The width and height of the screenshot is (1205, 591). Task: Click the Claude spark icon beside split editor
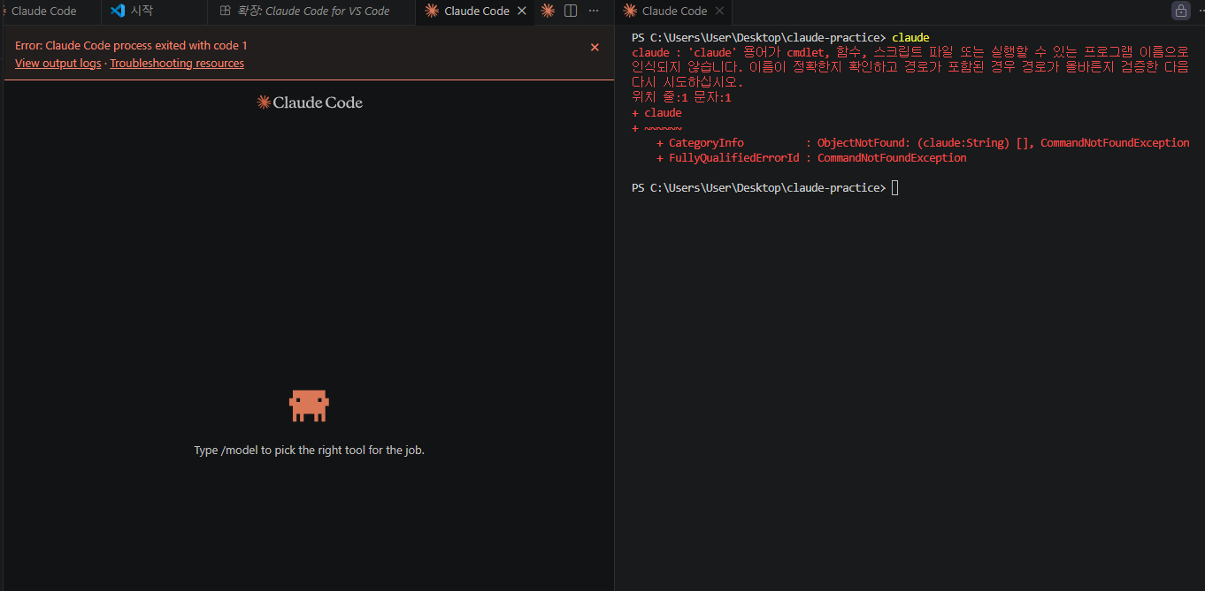548,11
